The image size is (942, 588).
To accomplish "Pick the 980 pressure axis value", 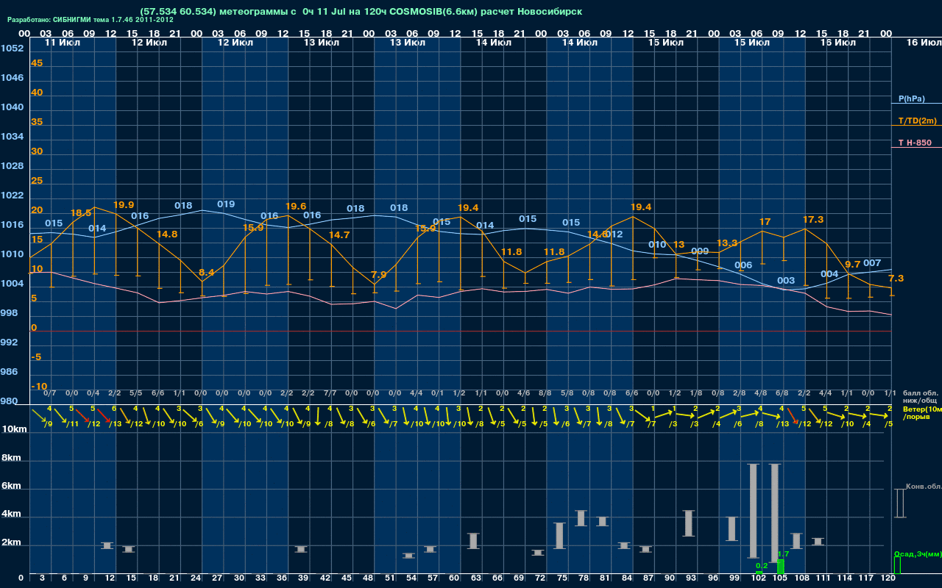I will 9,401.
